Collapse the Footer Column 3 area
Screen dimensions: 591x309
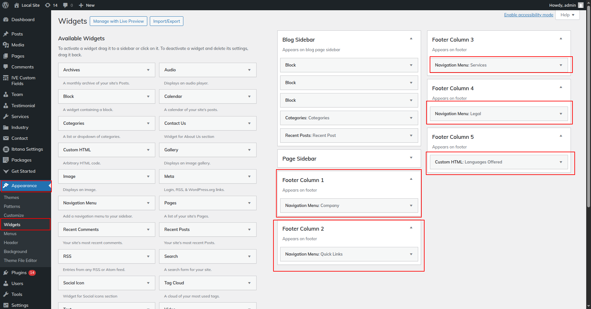point(561,39)
